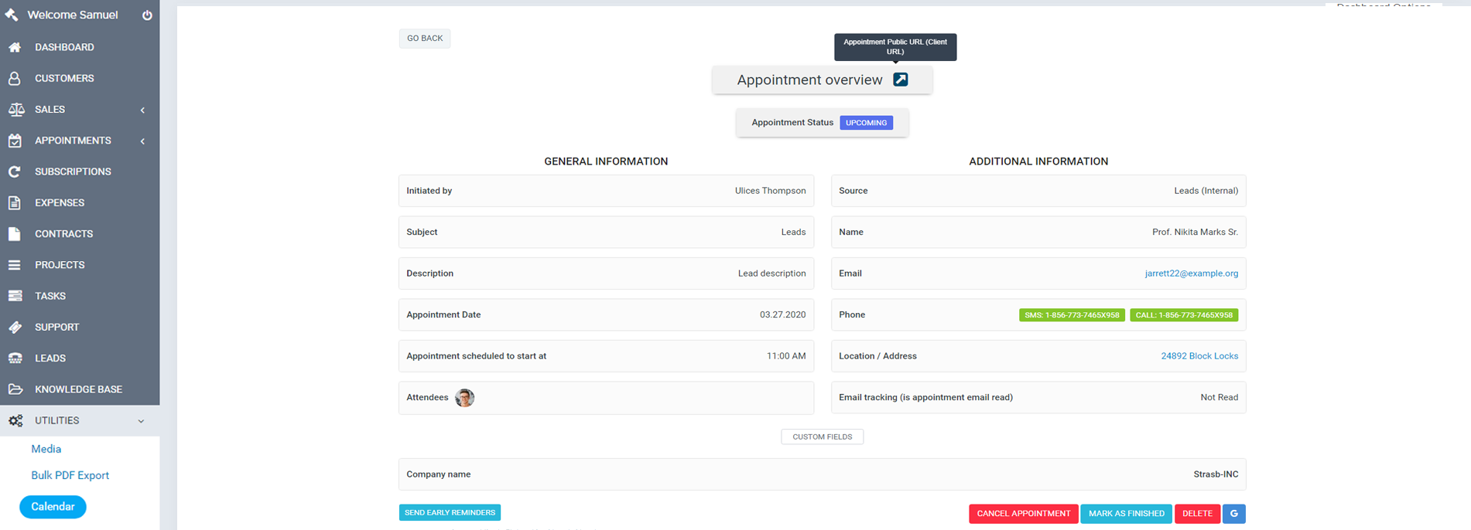Open Customers menu item
The height and width of the screenshot is (530, 1471).
[64, 78]
